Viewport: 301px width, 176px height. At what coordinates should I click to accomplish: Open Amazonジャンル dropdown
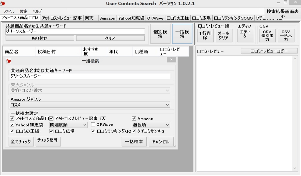(90, 105)
